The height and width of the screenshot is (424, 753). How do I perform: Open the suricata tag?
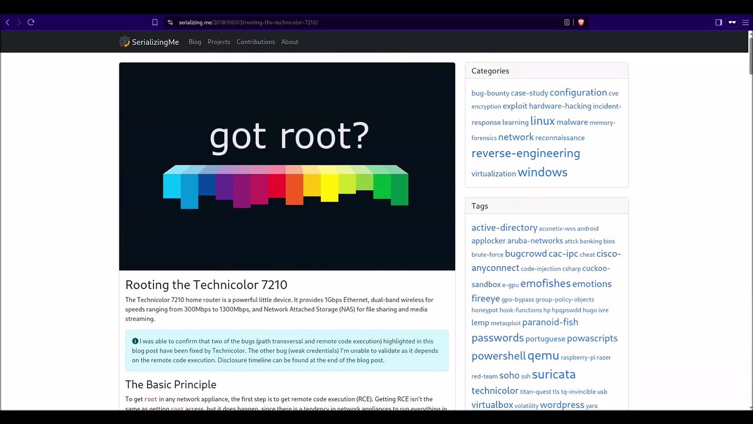tap(554, 374)
